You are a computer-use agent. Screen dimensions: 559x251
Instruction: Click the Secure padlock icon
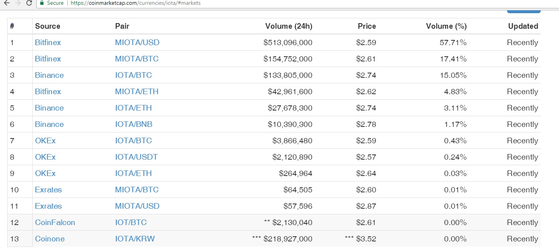click(x=42, y=3)
